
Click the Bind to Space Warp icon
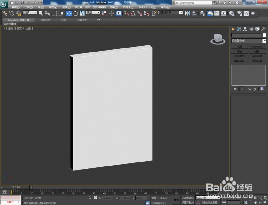tap(18, 13)
